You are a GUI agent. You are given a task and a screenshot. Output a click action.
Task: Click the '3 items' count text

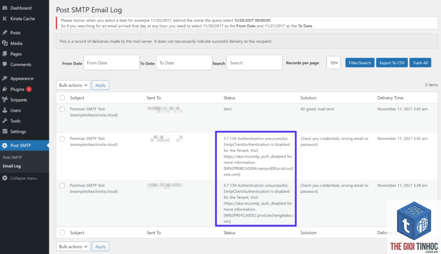click(x=431, y=85)
